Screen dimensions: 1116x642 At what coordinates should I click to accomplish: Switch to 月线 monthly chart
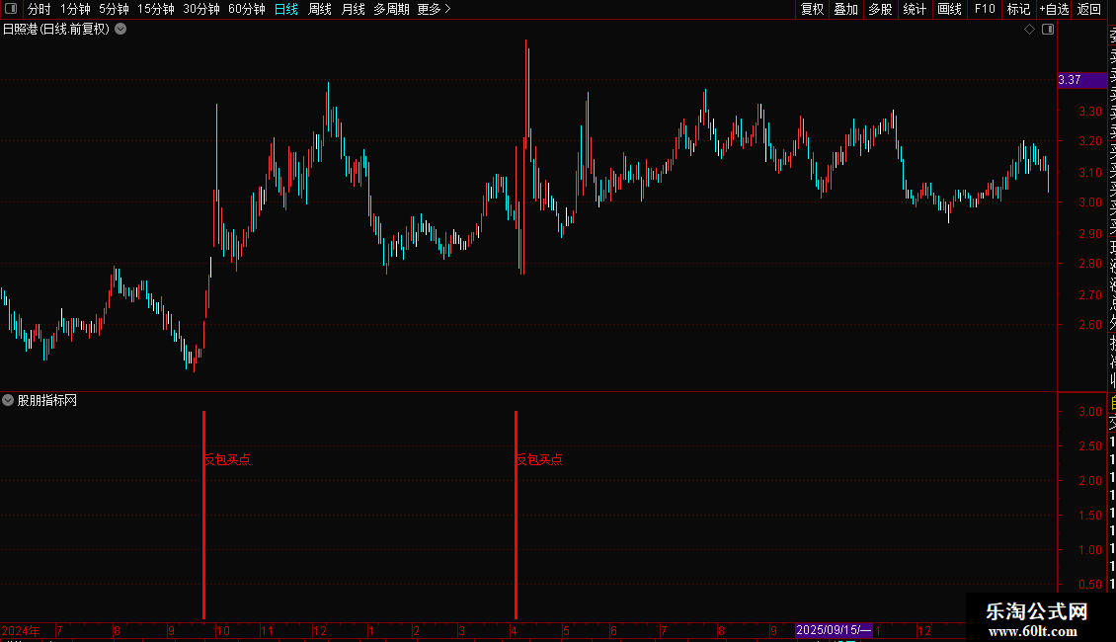pyautogui.click(x=353, y=9)
